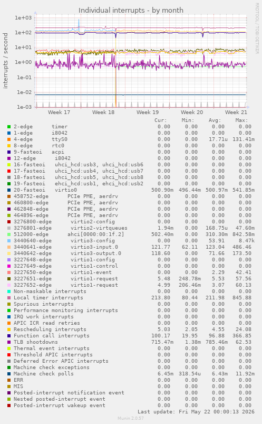Click the Rescheduling interrupts yellow swatch
This screenshot has width=262, height=424.
9,329
